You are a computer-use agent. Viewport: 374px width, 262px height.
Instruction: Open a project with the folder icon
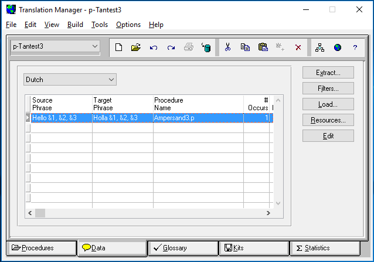(x=136, y=47)
